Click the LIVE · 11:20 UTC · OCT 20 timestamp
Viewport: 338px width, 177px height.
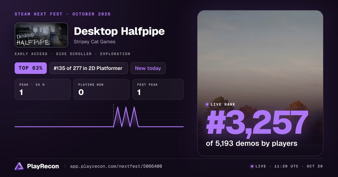(289, 166)
